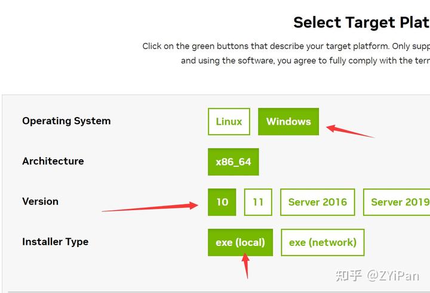Viewport: 430px width, 293px height.
Task: Click the Operating System row label
Action: pos(66,121)
